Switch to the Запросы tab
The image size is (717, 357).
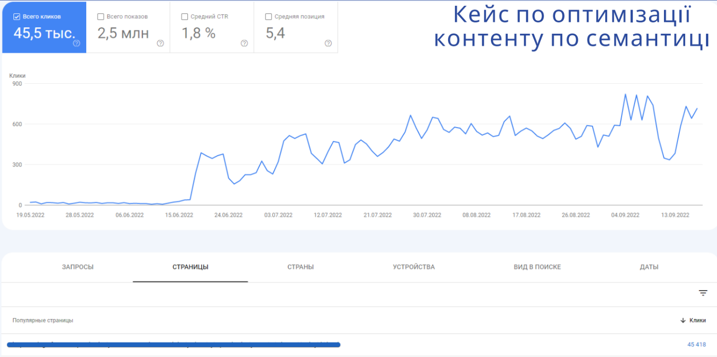[x=78, y=267]
